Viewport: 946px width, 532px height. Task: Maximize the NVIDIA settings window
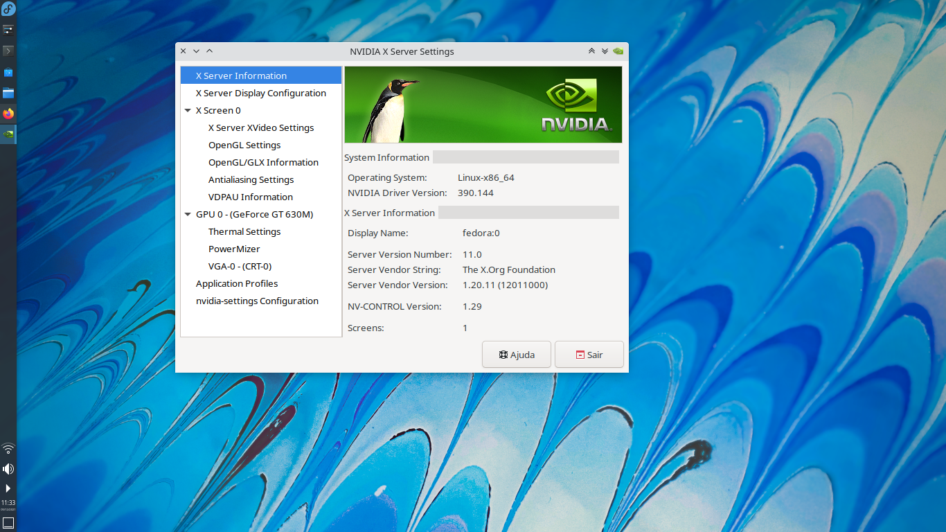[x=209, y=51]
